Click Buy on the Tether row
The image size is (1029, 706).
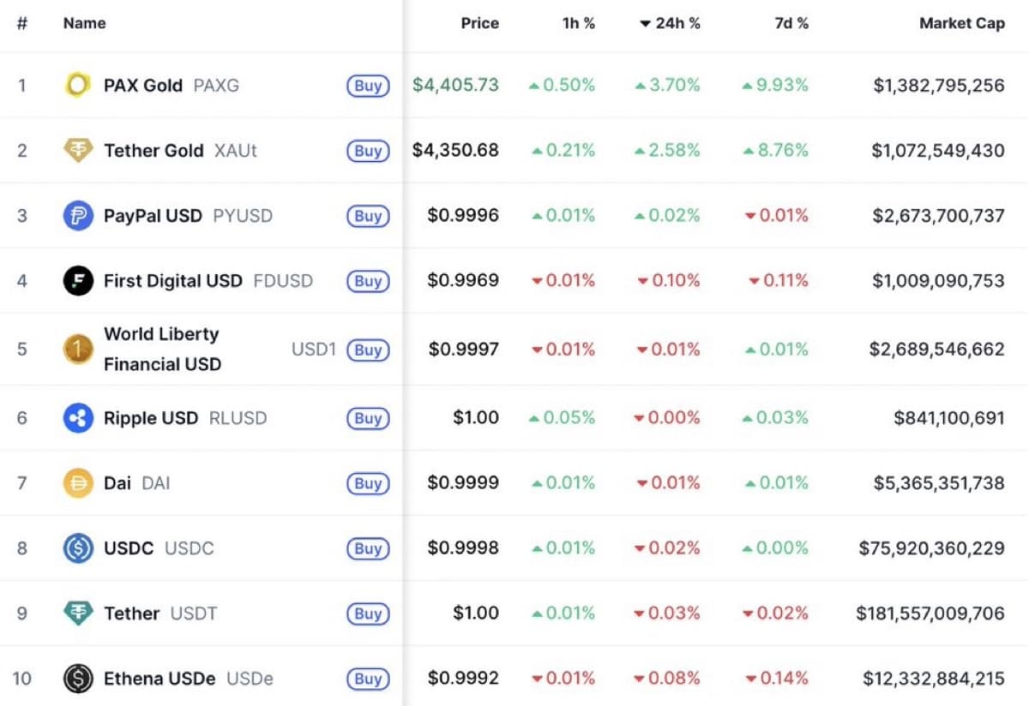point(367,613)
